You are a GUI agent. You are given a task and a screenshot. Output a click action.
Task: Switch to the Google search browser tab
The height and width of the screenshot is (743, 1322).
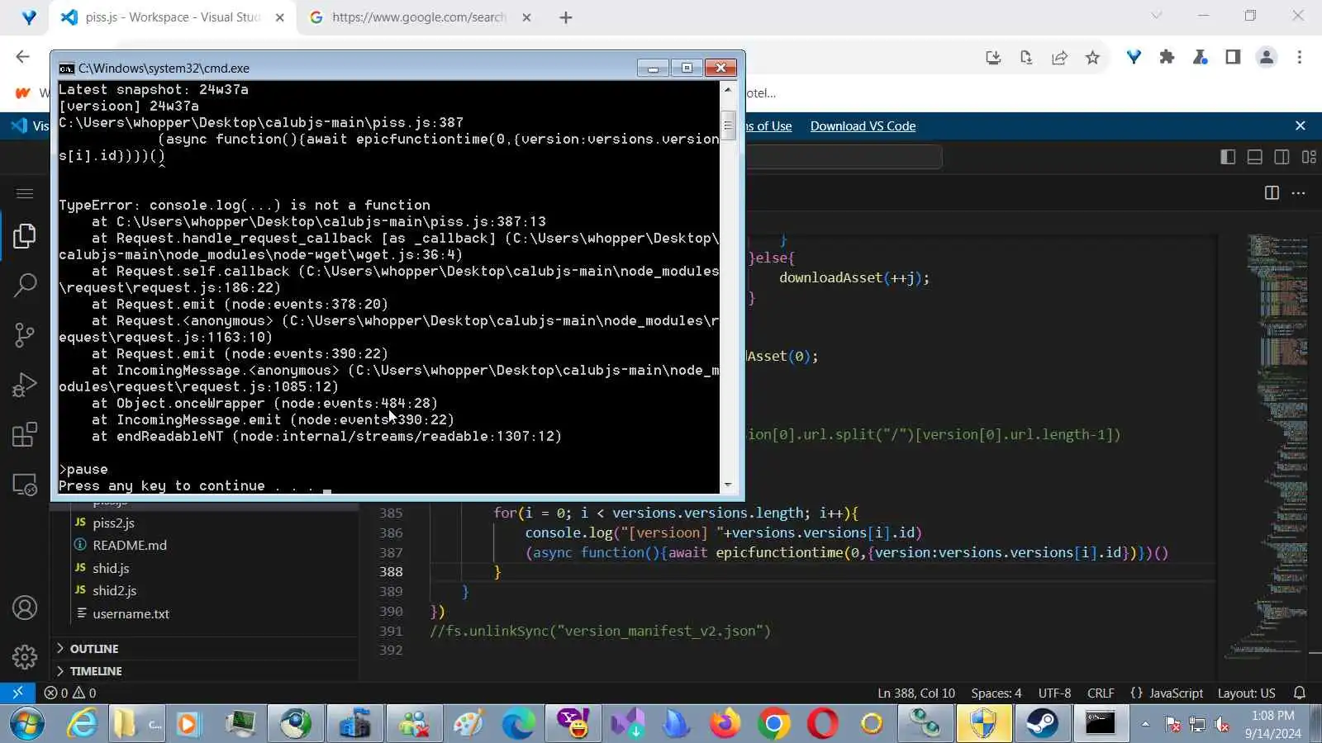418,17
